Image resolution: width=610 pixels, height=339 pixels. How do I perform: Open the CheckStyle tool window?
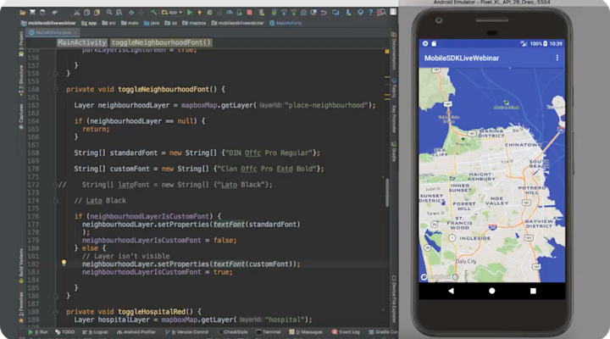coord(233,332)
